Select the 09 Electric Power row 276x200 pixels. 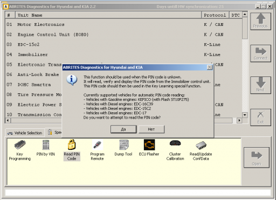[33, 105]
